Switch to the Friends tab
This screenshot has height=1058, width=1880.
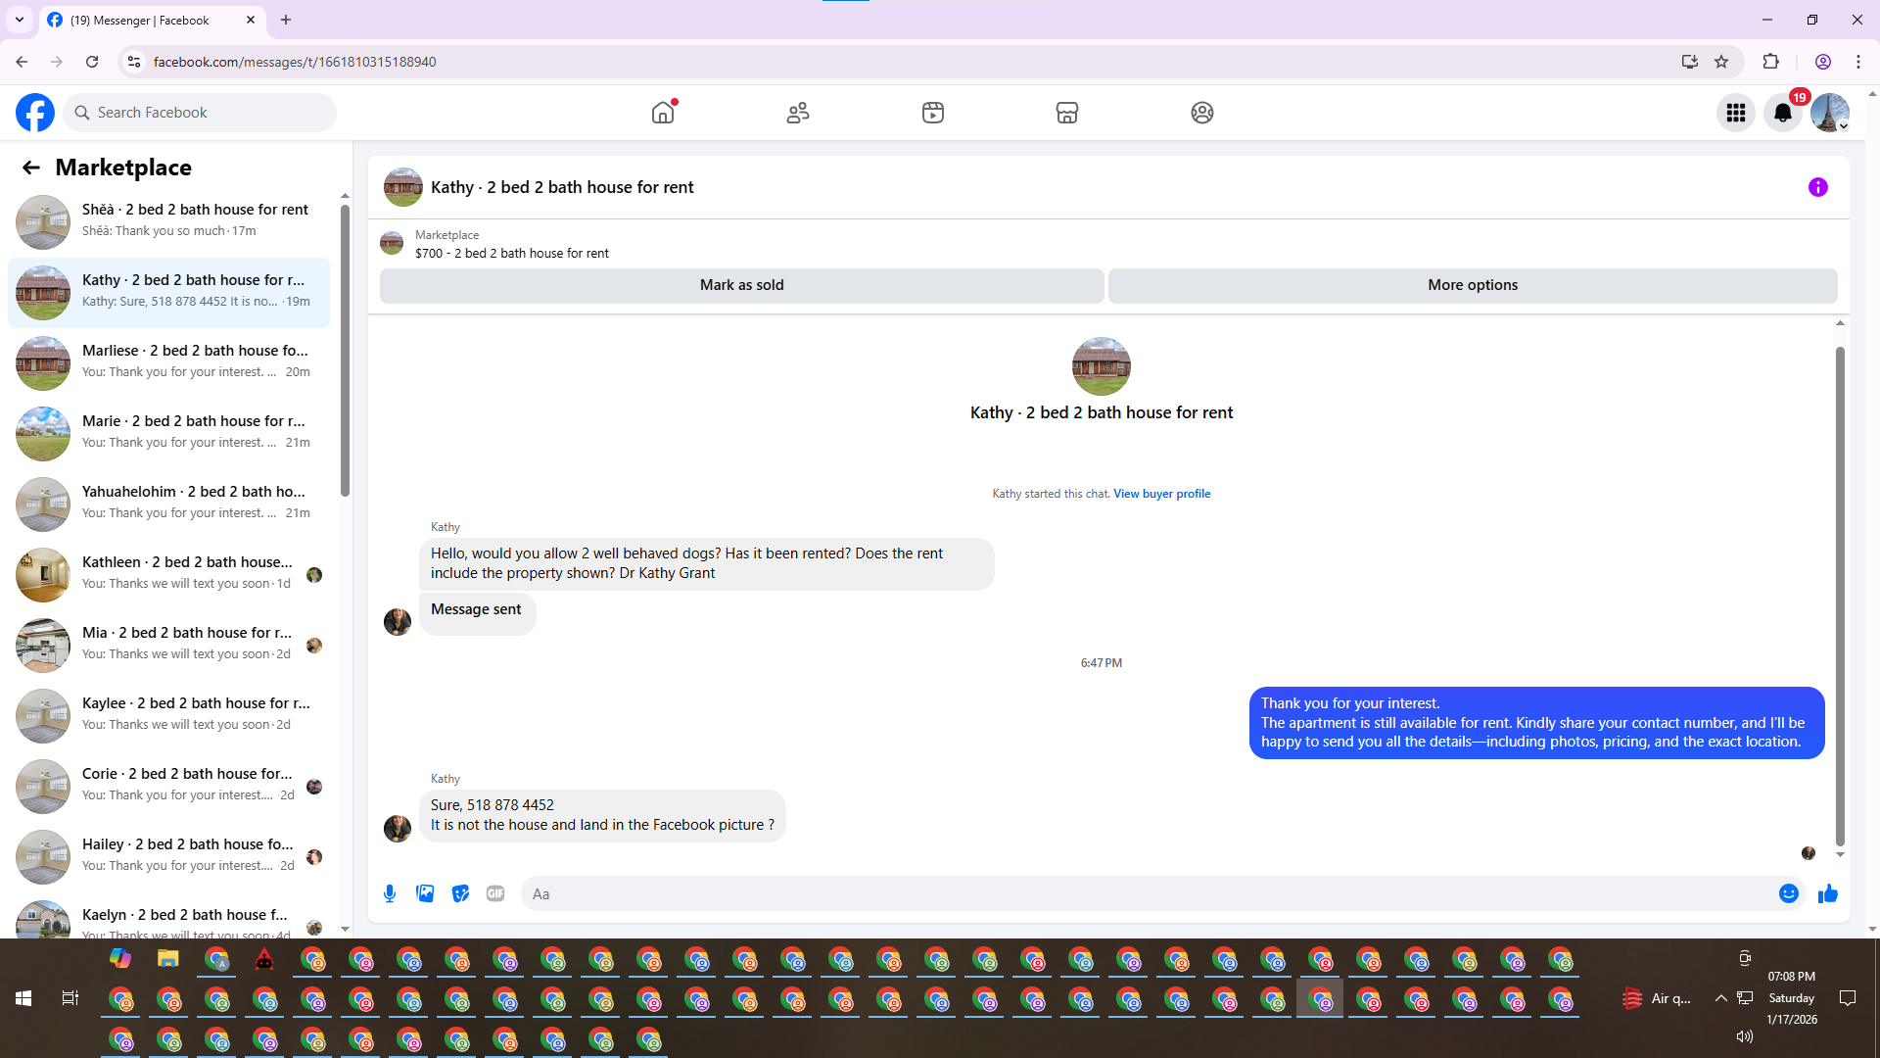tap(798, 113)
